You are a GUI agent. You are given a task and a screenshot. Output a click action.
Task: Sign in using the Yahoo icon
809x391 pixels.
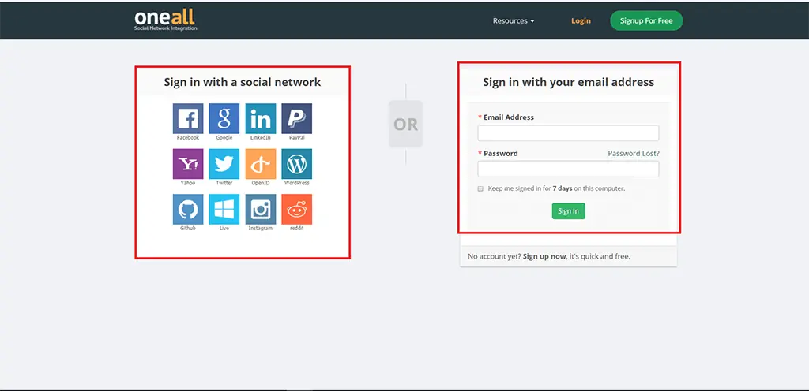pyautogui.click(x=188, y=164)
